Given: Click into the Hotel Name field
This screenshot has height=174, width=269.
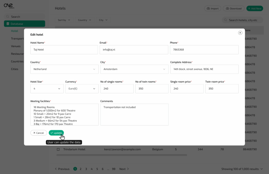Looking at the screenshot, I should (64, 50).
